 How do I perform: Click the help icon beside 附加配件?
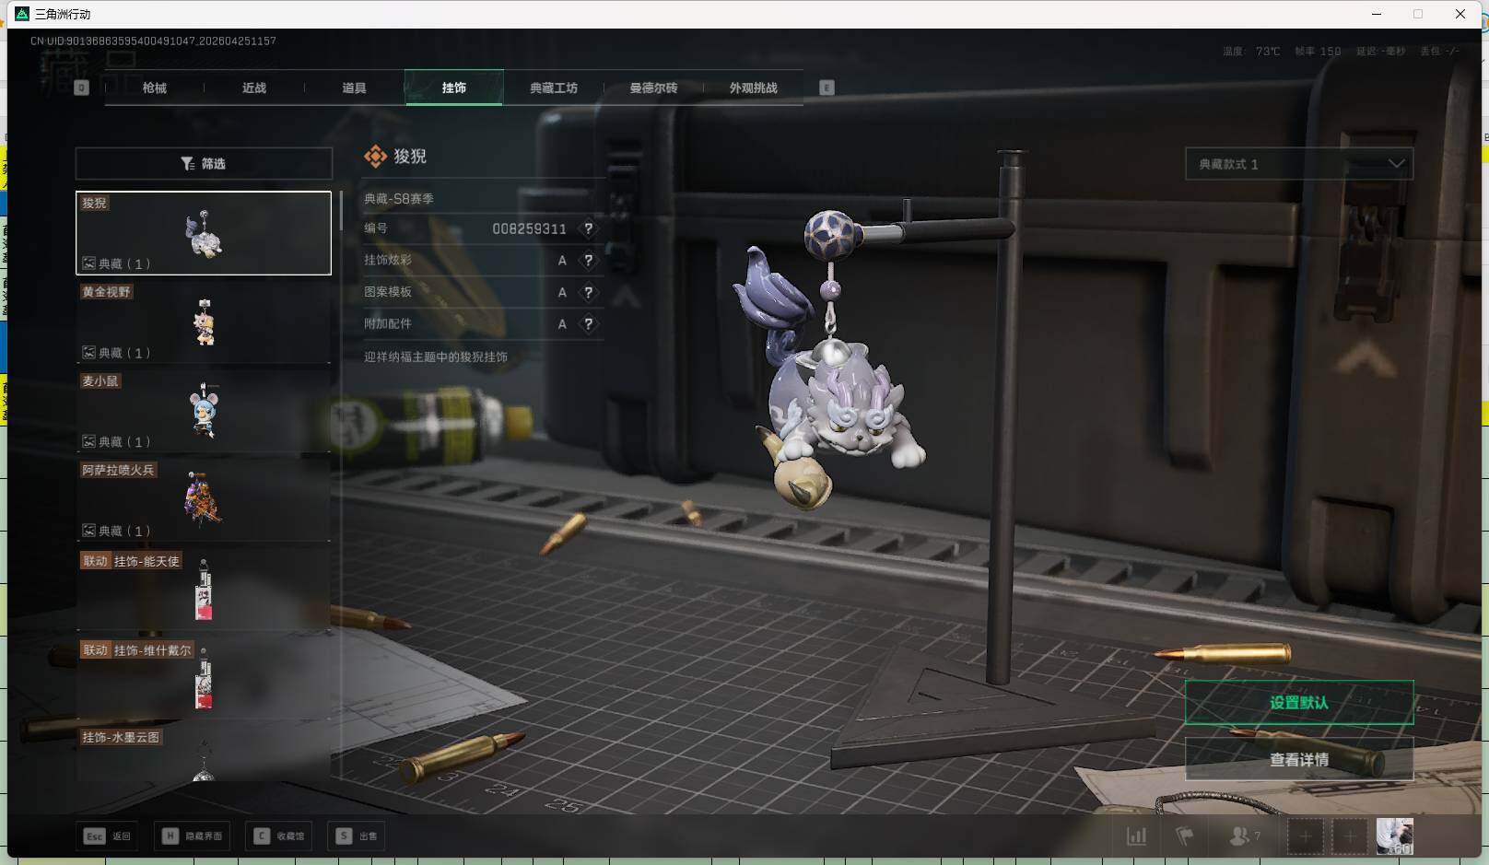(x=588, y=324)
